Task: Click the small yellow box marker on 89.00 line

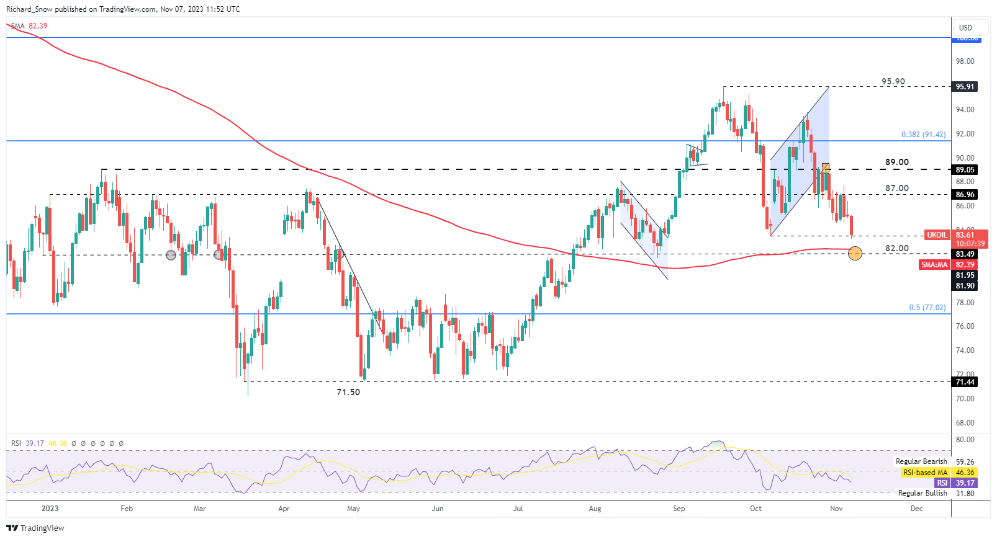Action: pyautogui.click(x=826, y=167)
